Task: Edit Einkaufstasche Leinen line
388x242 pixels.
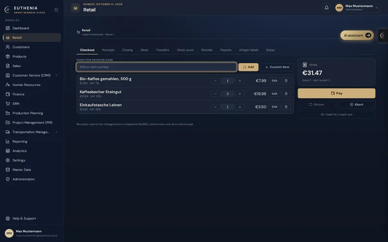Action: pos(275,107)
